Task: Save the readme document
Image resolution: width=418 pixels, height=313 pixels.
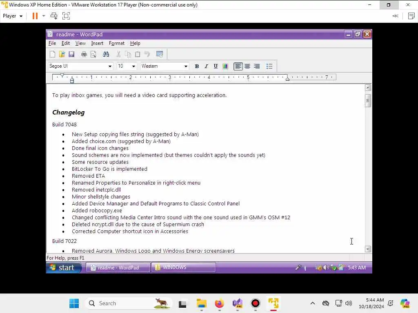Action: (x=71, y=54)
